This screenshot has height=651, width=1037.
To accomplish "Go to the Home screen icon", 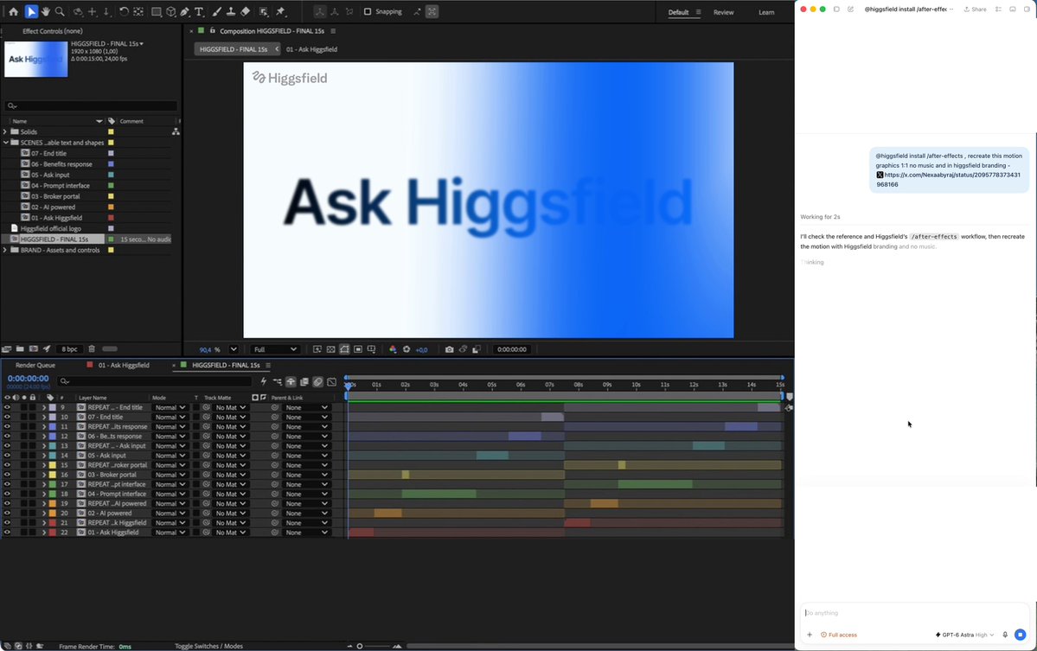I will [x=13, y=12].
